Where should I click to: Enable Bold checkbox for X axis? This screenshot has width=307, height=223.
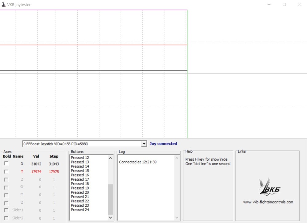pyautogui.click(x=6, y=163)
